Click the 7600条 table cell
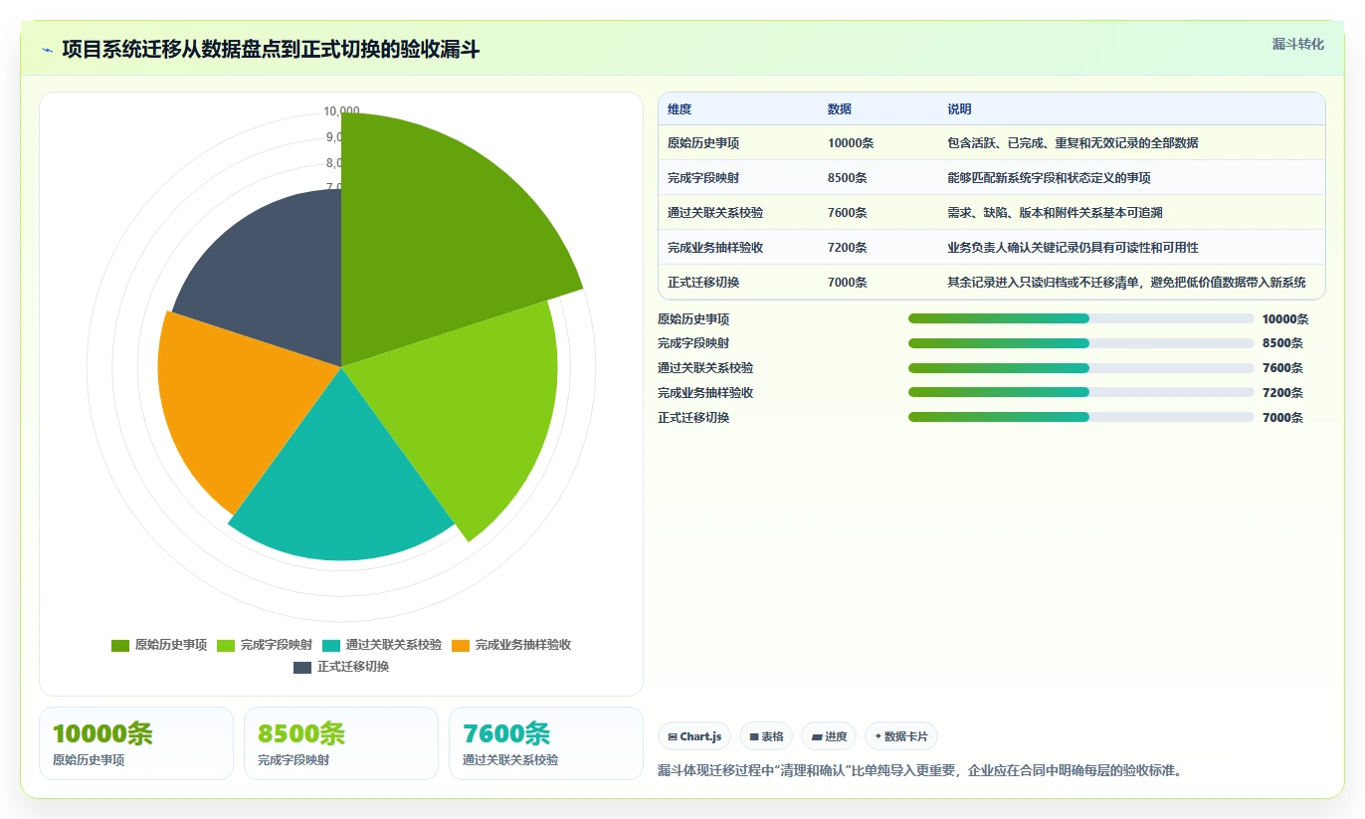Screen dimensions: 1365x819 pos(848,213)
